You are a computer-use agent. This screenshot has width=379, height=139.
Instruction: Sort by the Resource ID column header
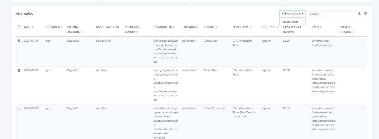(x=164, y=27)
